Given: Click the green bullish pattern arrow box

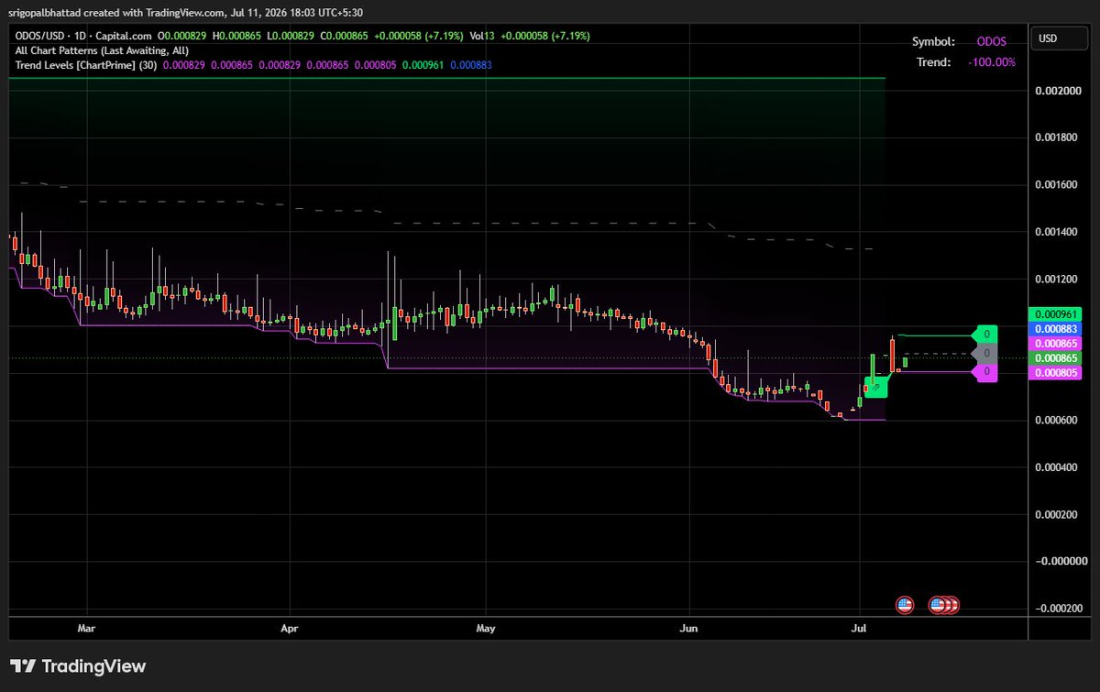Looking at the screenshot, I should click(875, 387).
